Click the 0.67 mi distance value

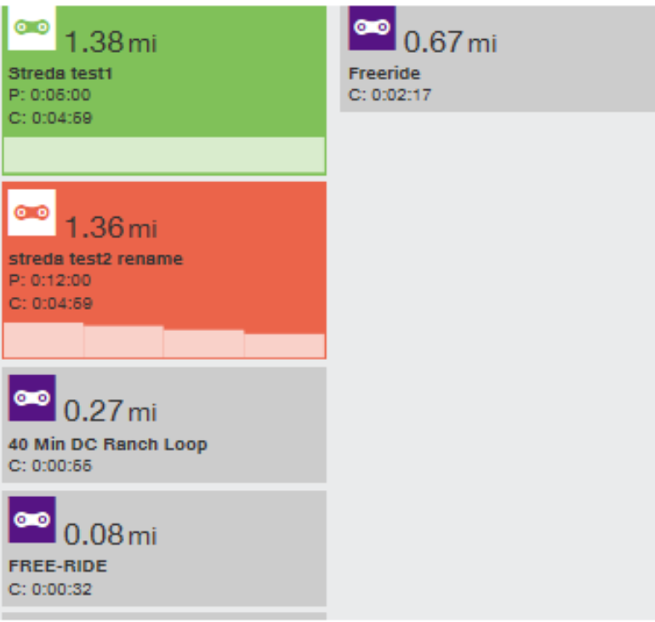450,43
